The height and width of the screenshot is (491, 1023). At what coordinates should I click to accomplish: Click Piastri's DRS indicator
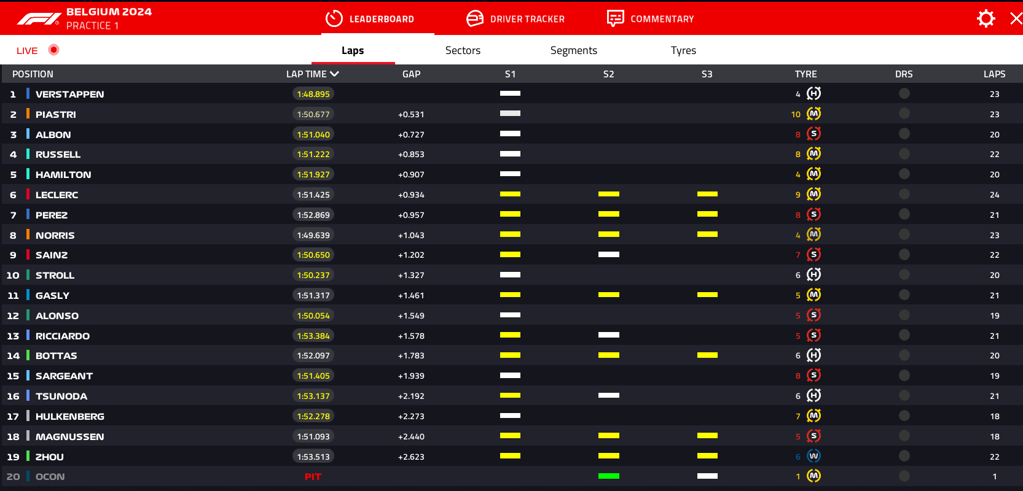904,114
